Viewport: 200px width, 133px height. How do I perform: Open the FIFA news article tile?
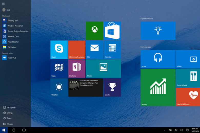point(86,87)
